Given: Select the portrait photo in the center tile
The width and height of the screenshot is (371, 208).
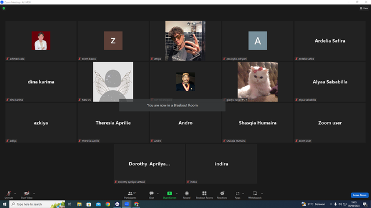Looking at the screenshot, I should coord(185,81).
